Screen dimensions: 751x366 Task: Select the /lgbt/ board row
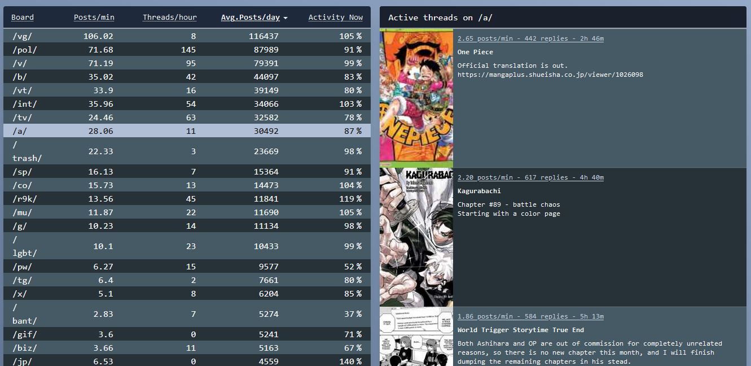(187, 246)
